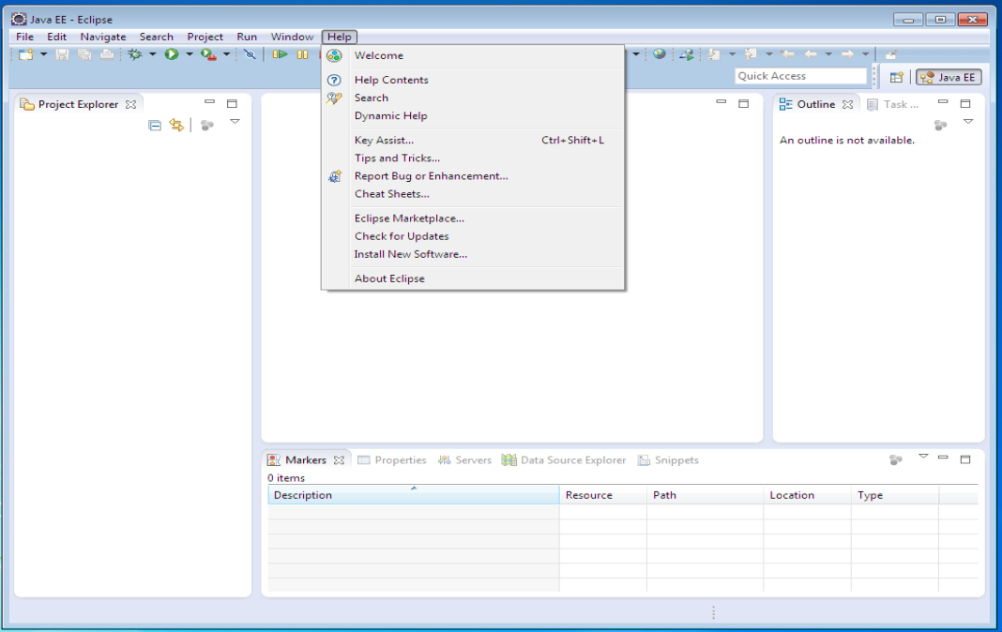Open the Back history dropdown arrow
Image resolution: width=1002 pixels, height=632 pixels.
[828, 55]
